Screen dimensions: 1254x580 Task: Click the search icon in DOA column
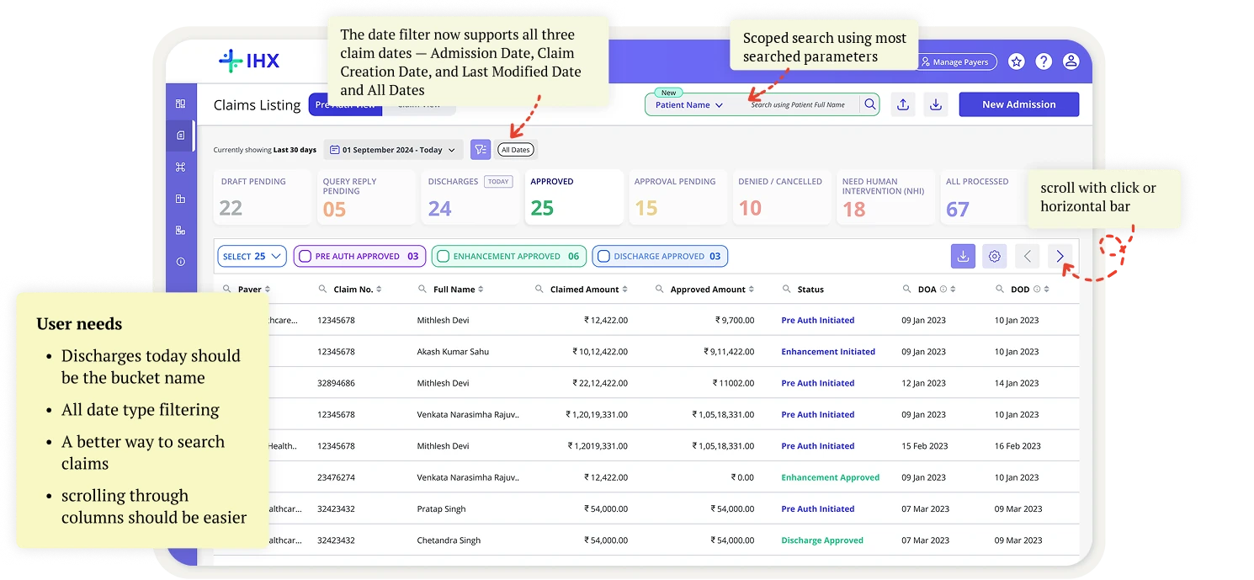[906, 289]
